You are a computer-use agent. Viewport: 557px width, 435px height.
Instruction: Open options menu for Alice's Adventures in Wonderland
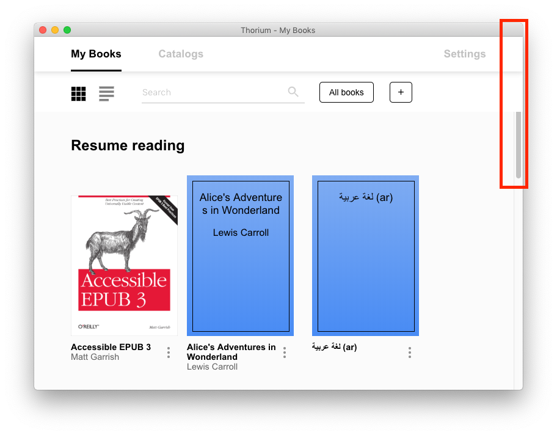[284, 353]
